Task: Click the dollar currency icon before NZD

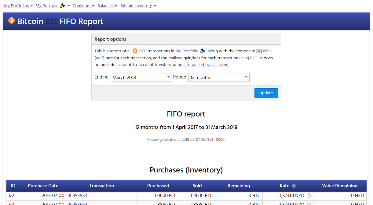Action: [259, 51]
